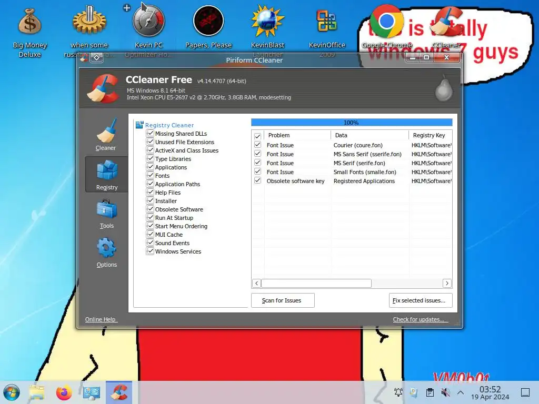Open file manager from taskbar

point(37,392)
